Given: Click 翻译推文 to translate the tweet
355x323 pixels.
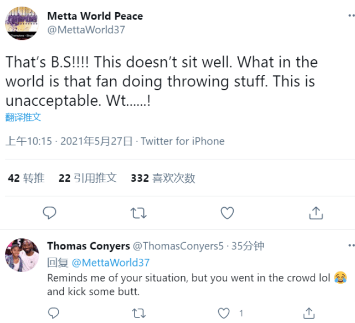Looking at the screenshot, I should [23, 117].
